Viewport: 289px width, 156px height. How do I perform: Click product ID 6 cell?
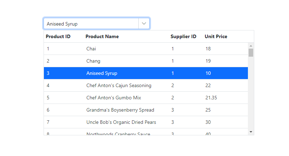48,110
